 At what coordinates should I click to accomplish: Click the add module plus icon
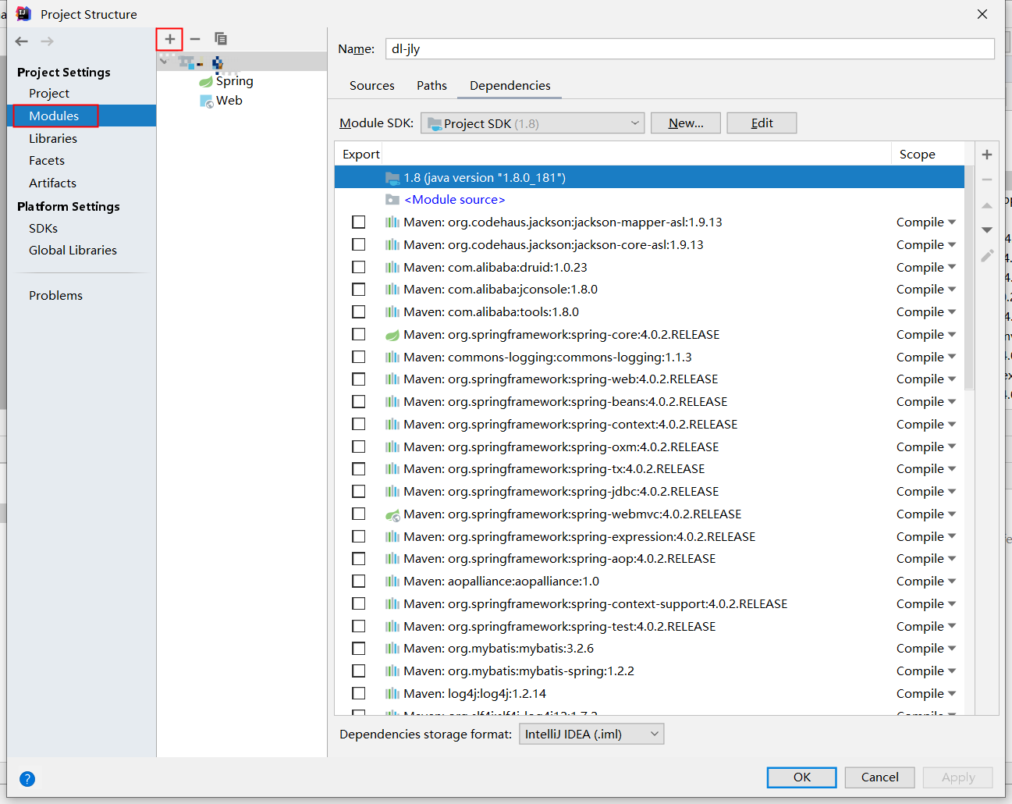pyautogui.click(x=169, y=39)
